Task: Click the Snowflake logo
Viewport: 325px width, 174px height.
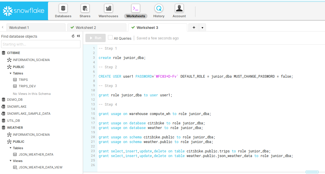Action: tap(24, 11)
